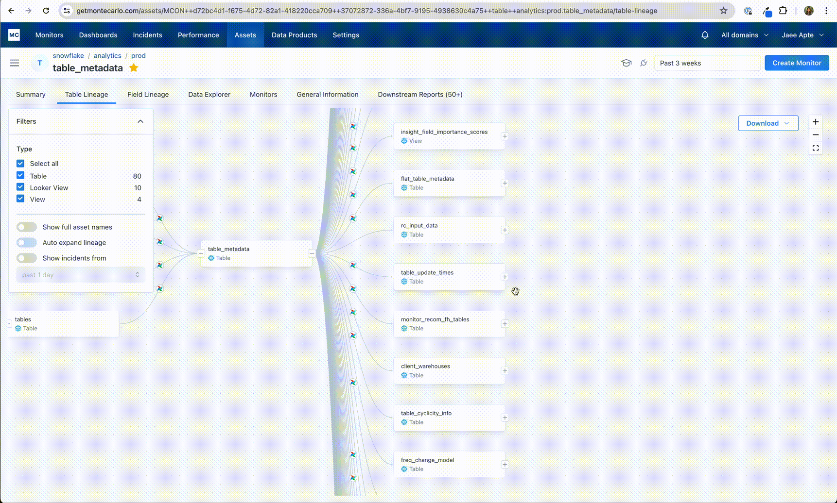Follow the snowflake breadcrumb link
The height and width of the screenshot is (503, 837).
[69, 56]
